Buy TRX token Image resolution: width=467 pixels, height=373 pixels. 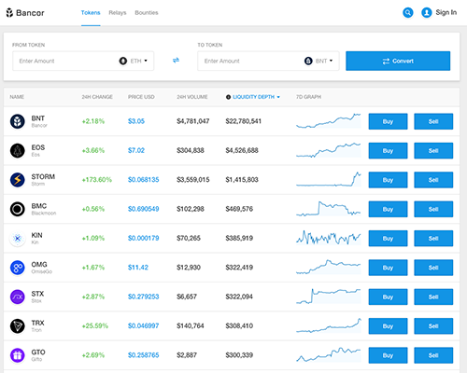click(388, 326)
